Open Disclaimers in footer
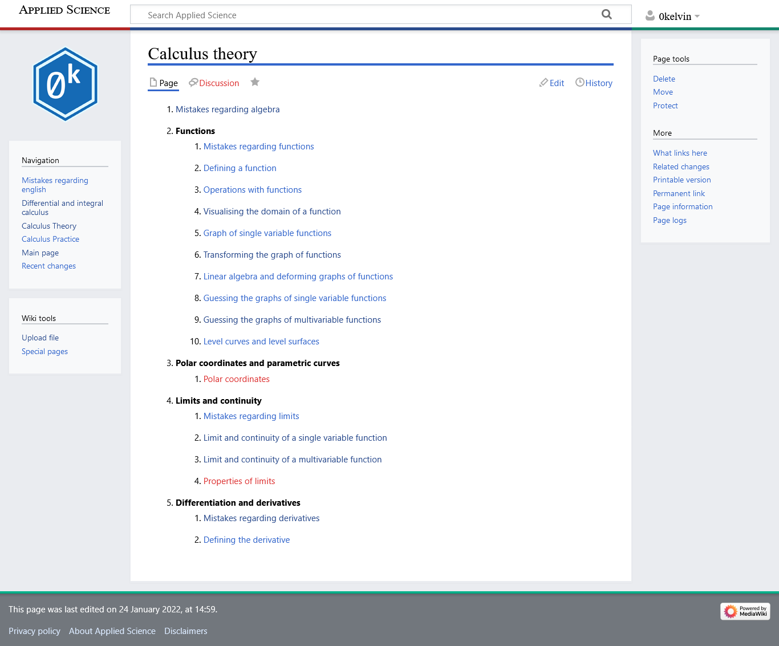The height and width of the screenshot is (646, 779). point(186,631)
